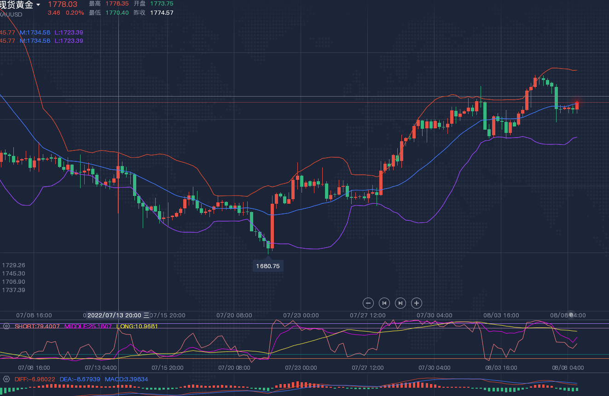The width and height of the screenshot is (609, 396).
Task: Click the flashing red current-price dot
Action: [x=577, y=103]
